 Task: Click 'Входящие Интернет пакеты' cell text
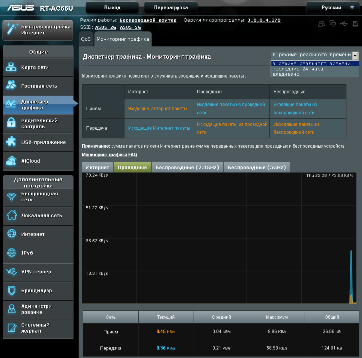click(157, 108)
